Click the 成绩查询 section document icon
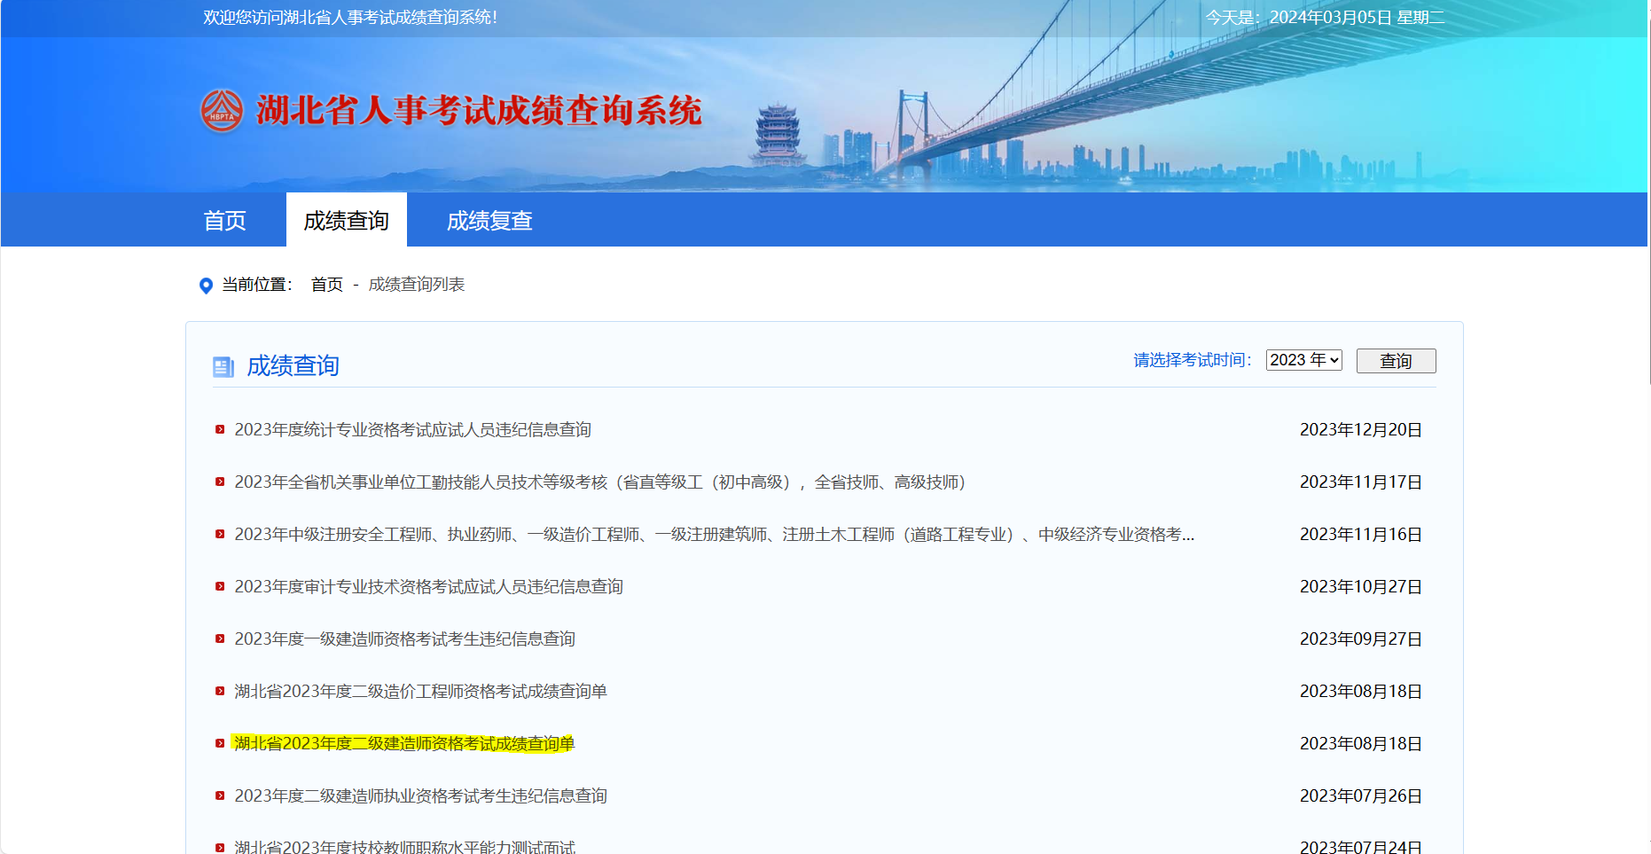The image size is (1651, 854). (x=223, y=366)
